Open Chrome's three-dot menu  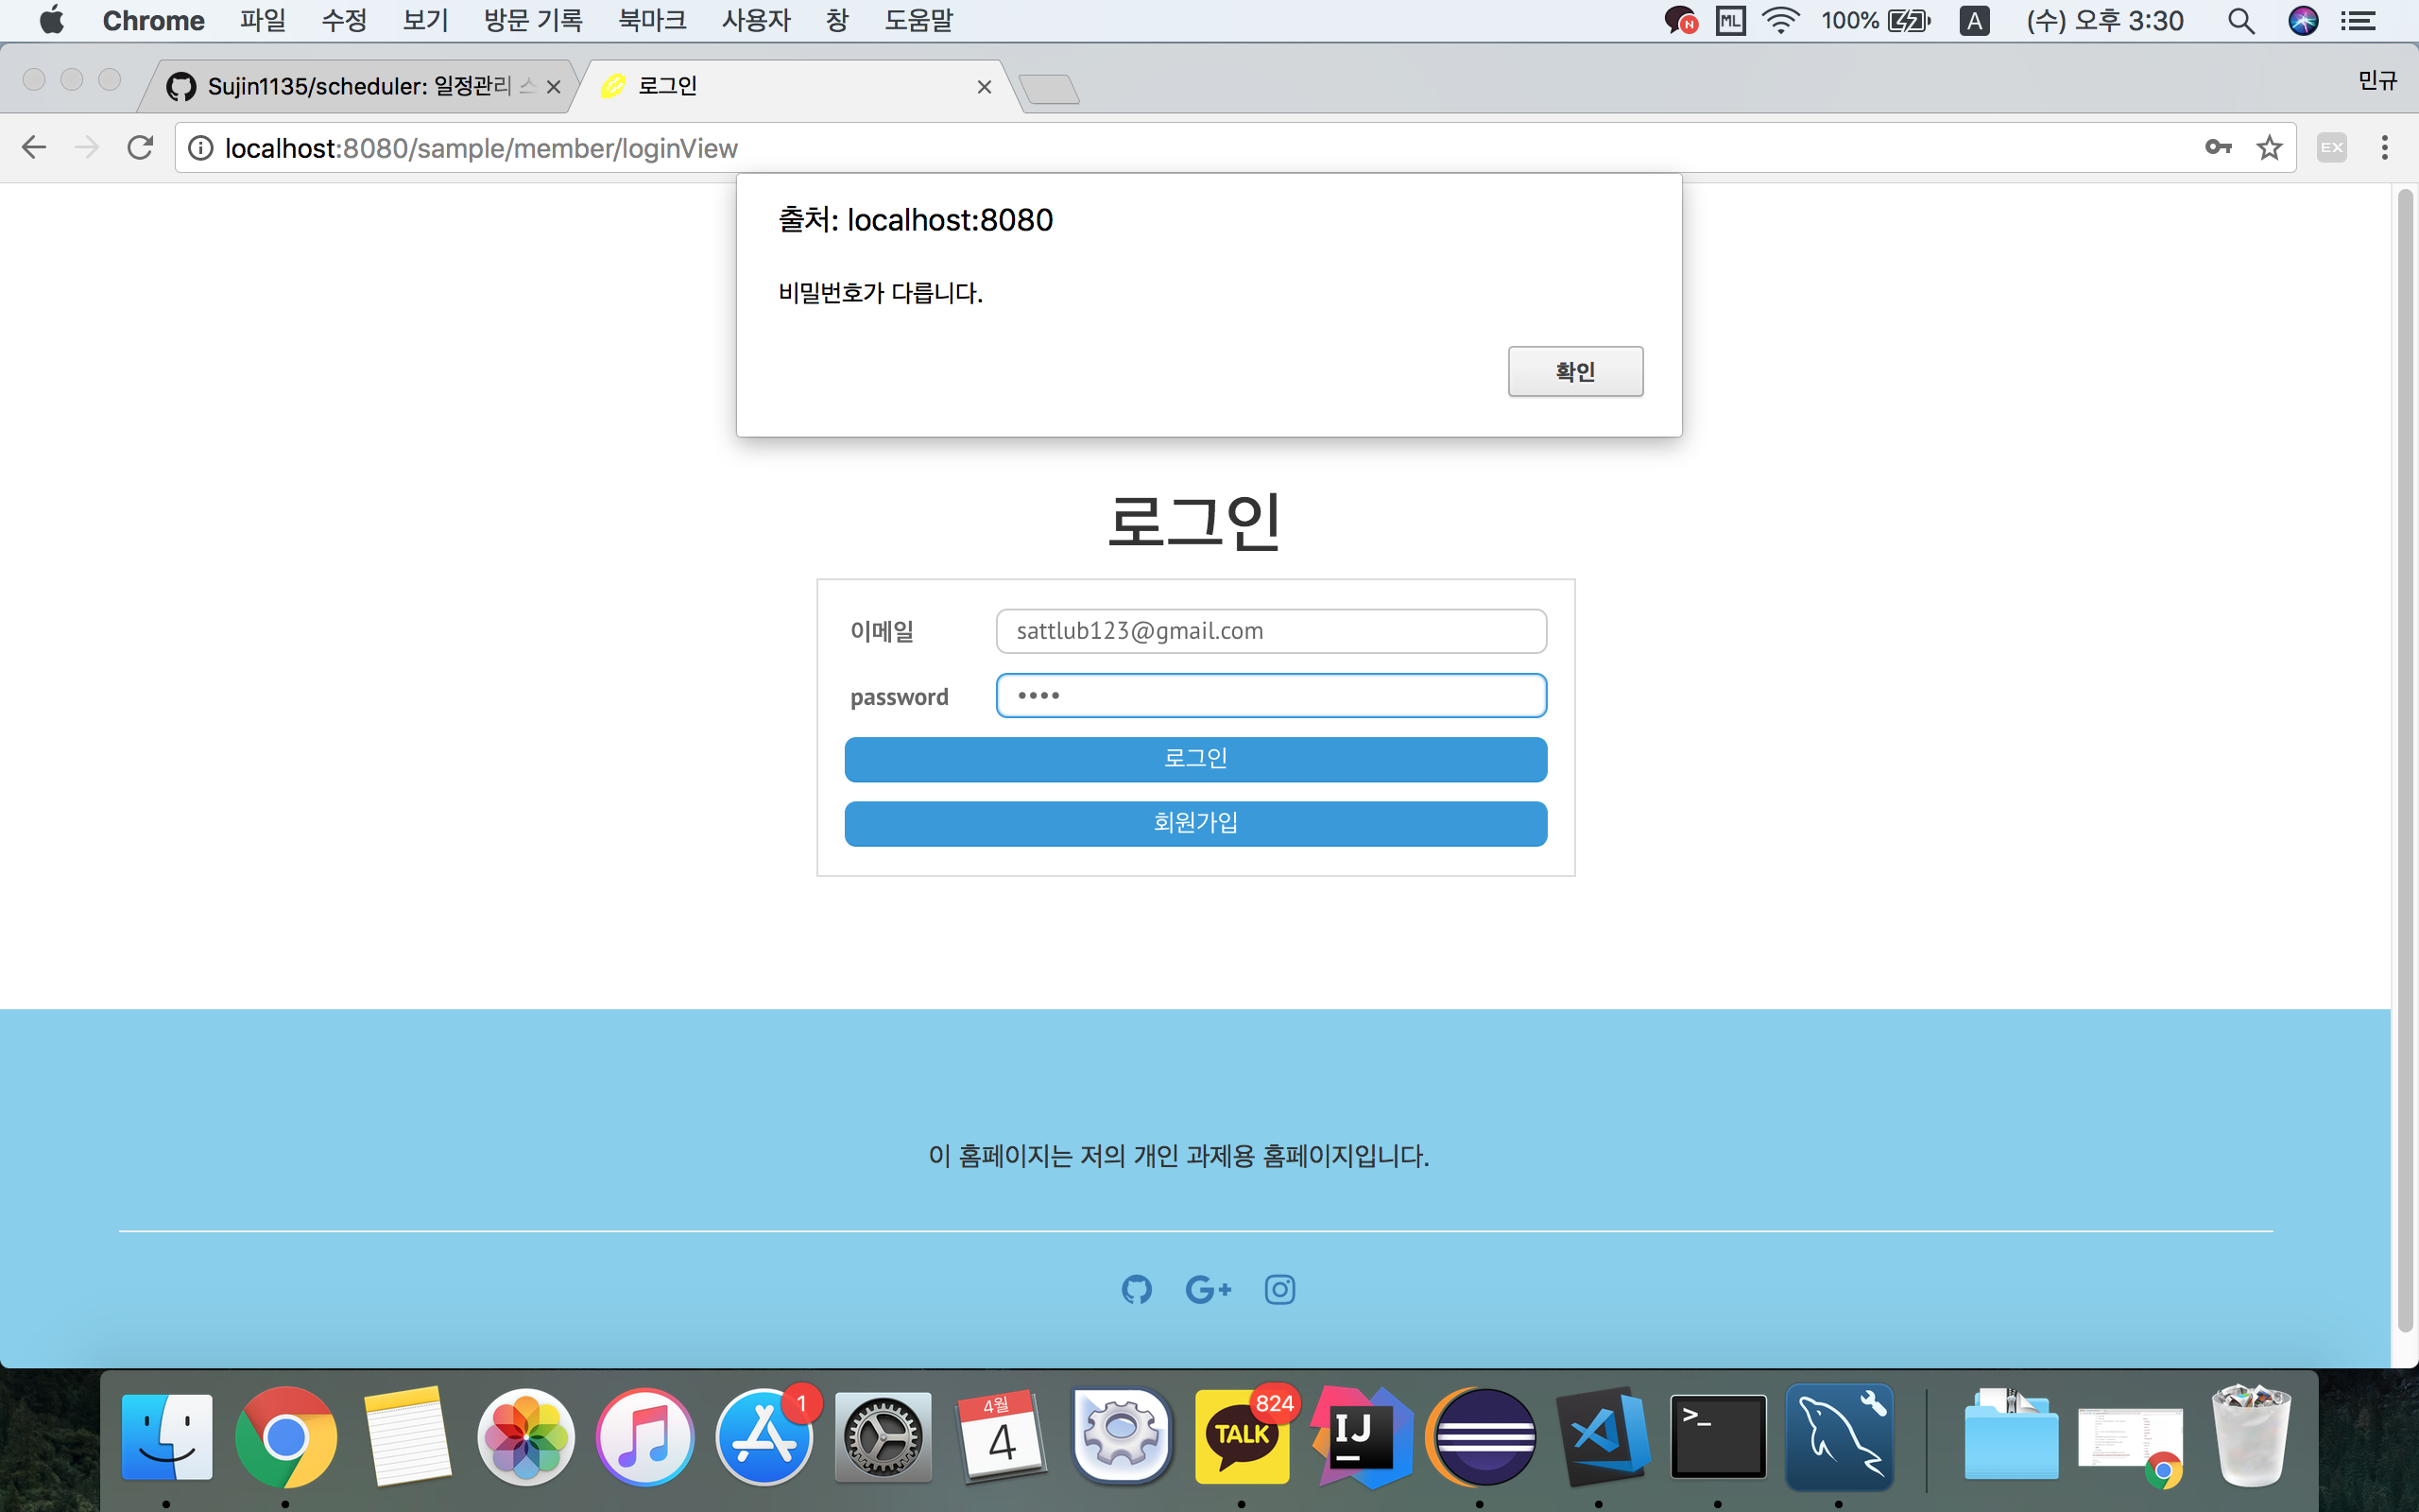(x=2384, y=148)
